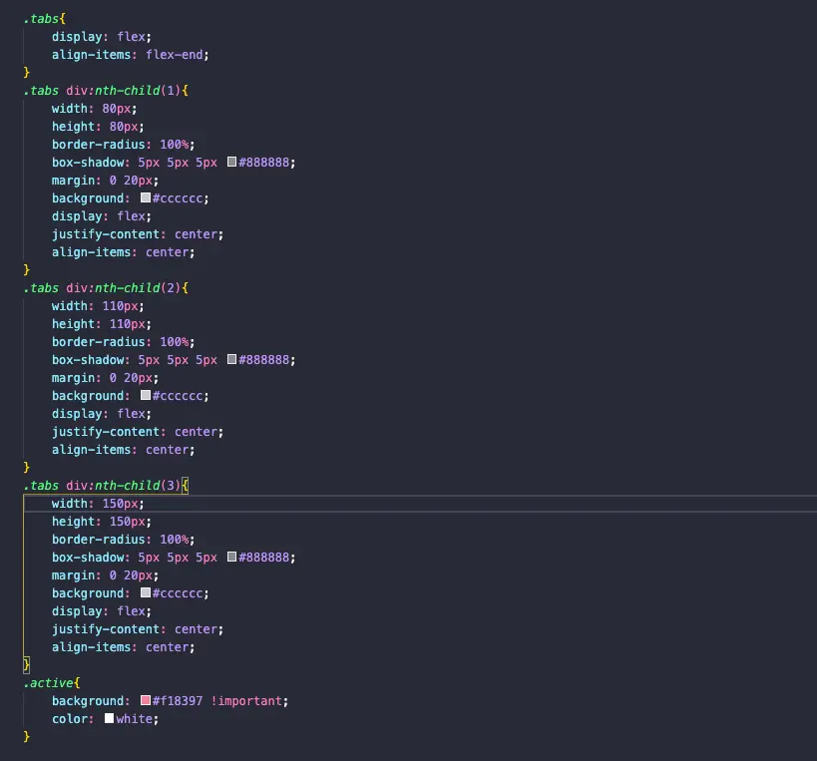Image resolution: width=817 pixels, height=761 pixels.
Task: Open the #888888 color swatch in nth-child(3) box-shadow
Action: [x=231, y=557]
